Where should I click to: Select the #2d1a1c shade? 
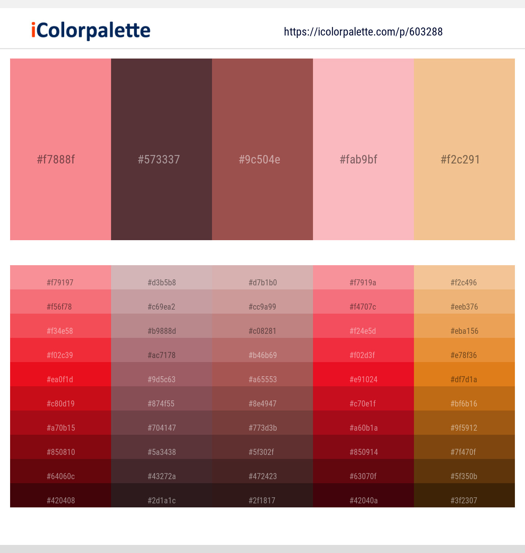coord(162,495)
